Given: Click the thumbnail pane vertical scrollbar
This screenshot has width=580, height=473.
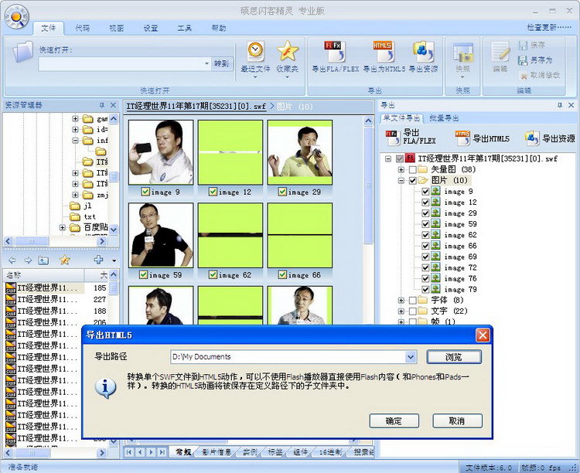Looking at the screenshot, I should (x=368, y=193).
